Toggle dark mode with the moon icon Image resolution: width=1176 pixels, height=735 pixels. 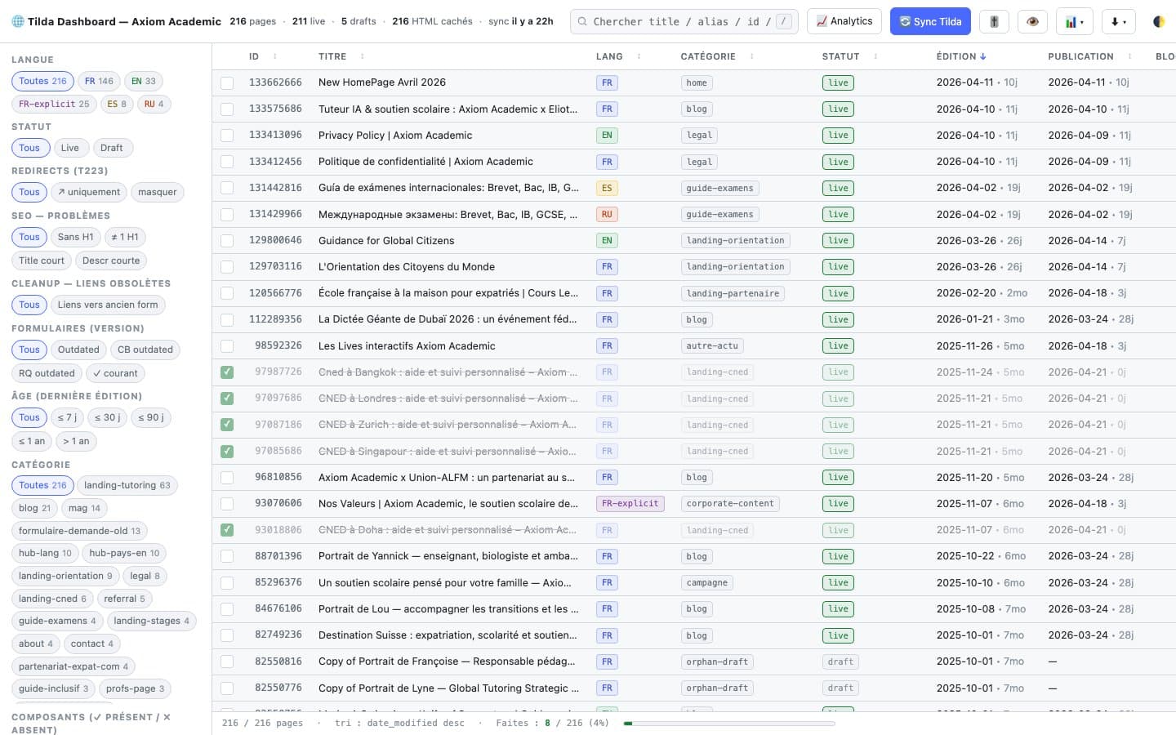click(1159, 21)
